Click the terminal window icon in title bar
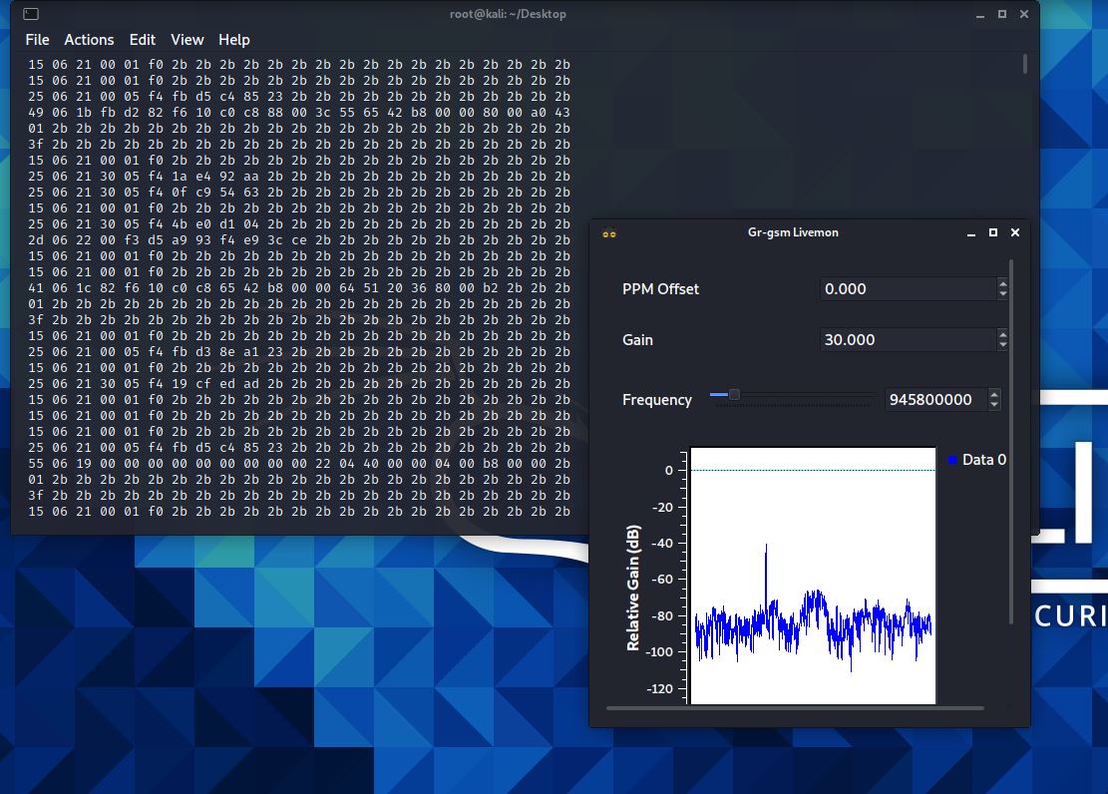 coord(31,14)
